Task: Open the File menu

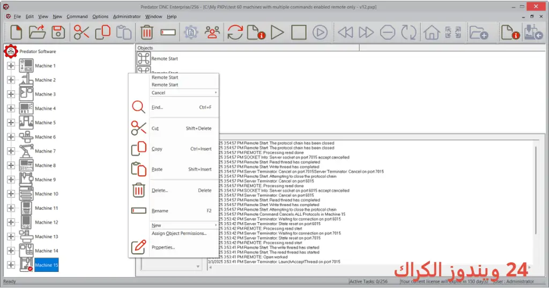Action: (x=17, y=17)
